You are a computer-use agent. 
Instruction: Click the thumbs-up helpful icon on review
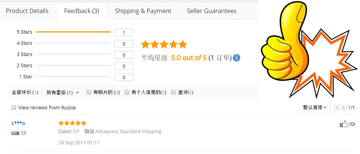(344, 124)
